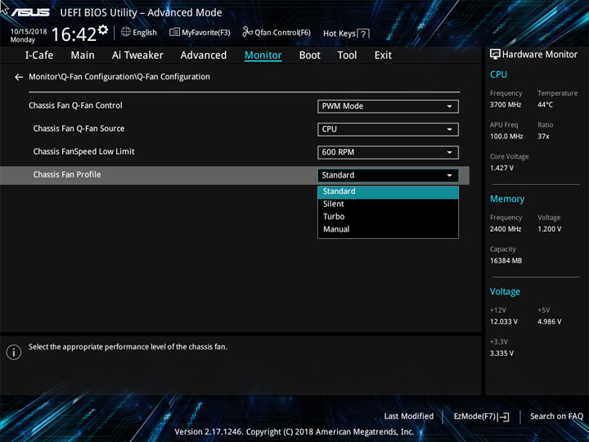The height and width of the screenshot is (442, 589).
Task: Click the APU Freq 100.0 MHz value
Action: 506,137
